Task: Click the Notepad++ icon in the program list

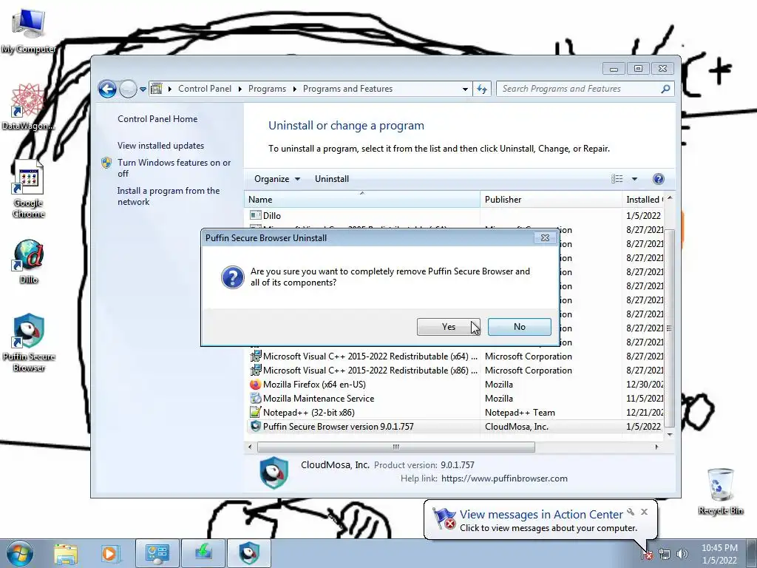Action: (255, 413)
